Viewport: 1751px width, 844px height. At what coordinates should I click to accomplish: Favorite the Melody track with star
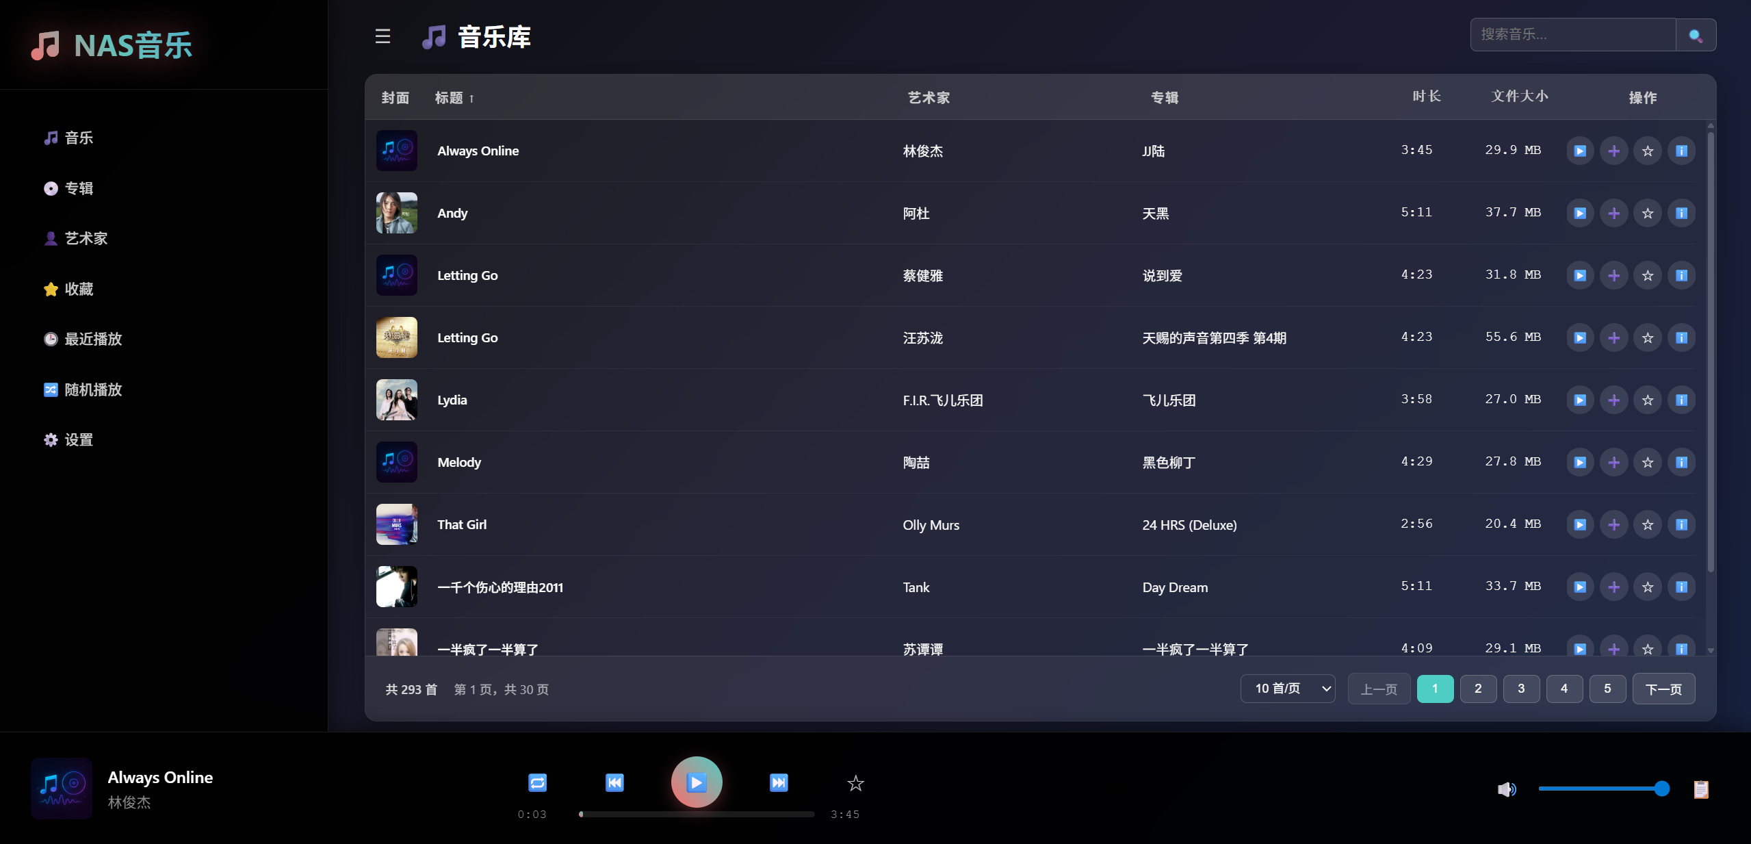click(x=1647, y=463)
